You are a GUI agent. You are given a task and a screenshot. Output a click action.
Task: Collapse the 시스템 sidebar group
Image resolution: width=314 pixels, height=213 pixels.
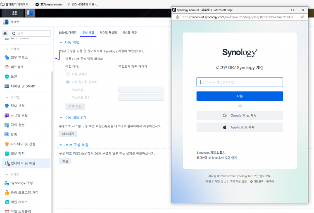click(7, 97)
